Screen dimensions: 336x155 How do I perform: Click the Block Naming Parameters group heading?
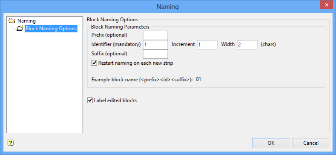tap(120, 27)
